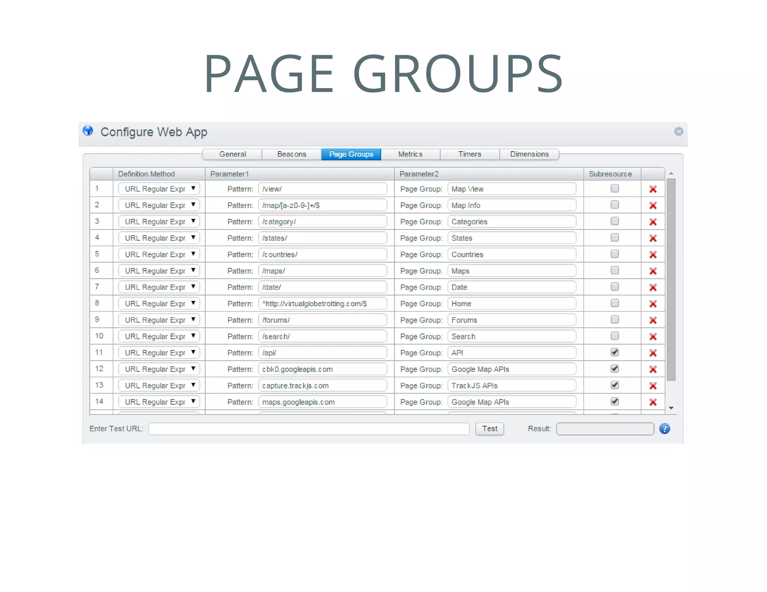Delete the Forums page group row
Image resolution: width=767 pixels, height=592 pixels.
653,320
